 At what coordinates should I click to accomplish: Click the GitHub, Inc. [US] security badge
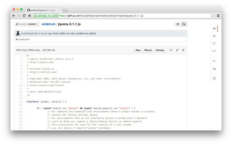click(x=46, y=16)
